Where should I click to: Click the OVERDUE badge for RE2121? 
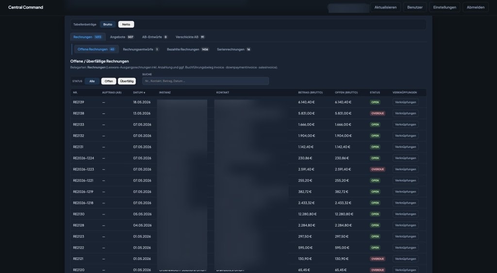point(378,259)
